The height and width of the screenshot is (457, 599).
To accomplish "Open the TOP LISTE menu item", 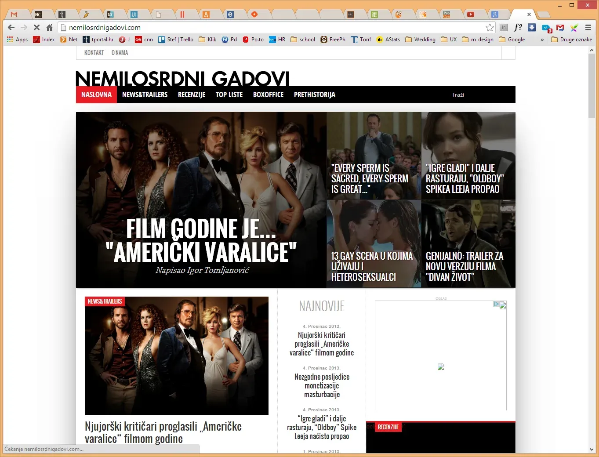I will click(229, 94).
